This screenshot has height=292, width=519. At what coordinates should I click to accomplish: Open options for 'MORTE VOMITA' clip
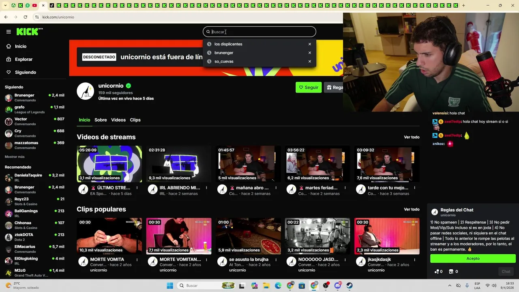137,260
